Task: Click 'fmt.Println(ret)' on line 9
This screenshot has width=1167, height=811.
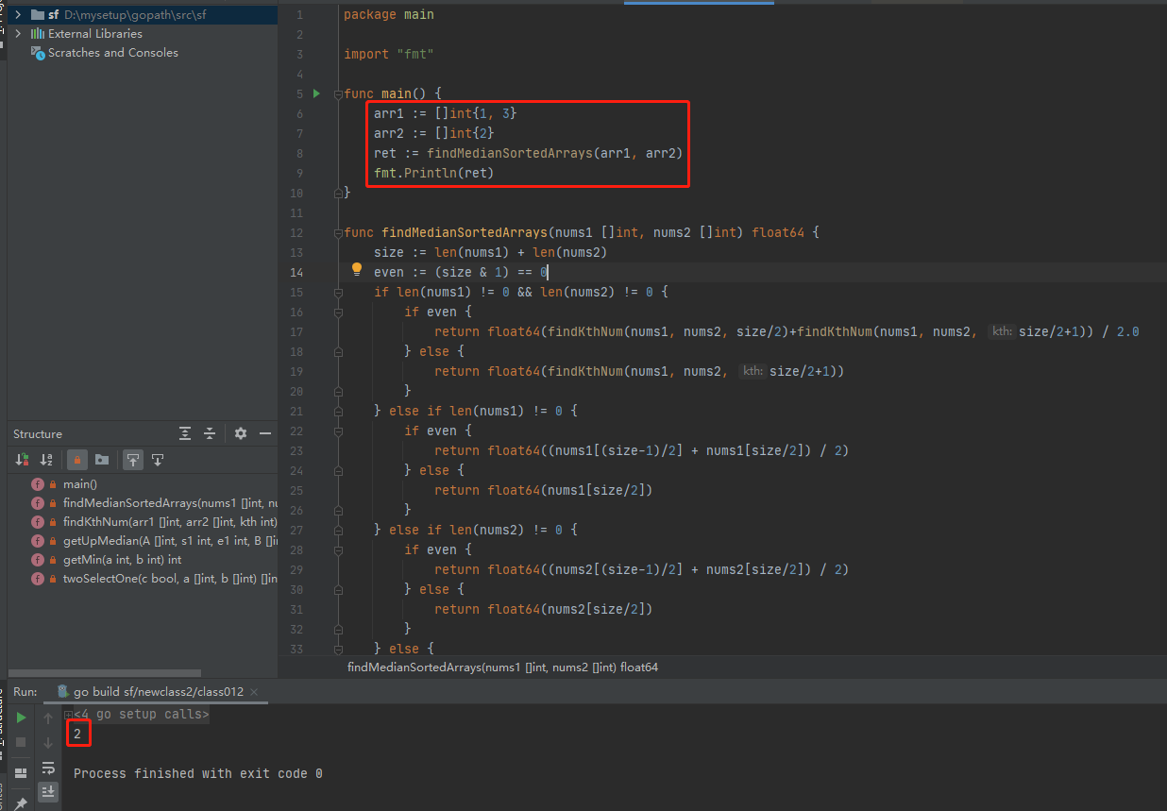Action: (434, 173)
